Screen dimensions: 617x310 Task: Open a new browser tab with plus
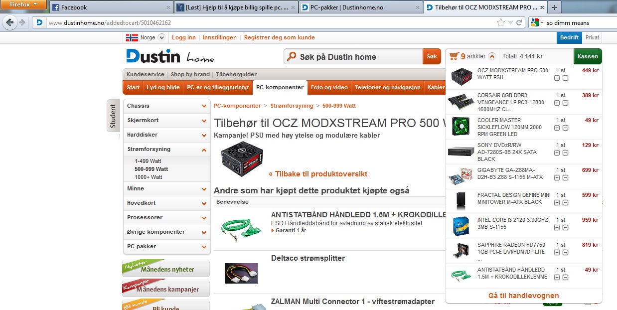pos(555,7)
